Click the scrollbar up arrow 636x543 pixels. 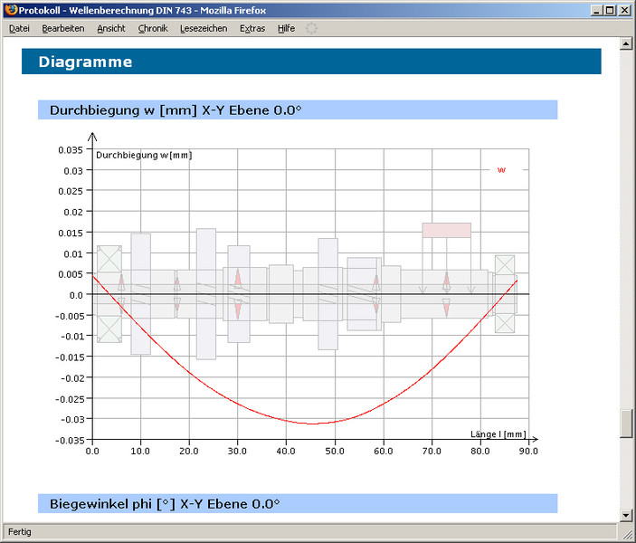(625, 43)
